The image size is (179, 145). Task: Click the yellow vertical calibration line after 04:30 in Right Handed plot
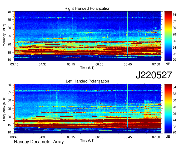(52, 34)
